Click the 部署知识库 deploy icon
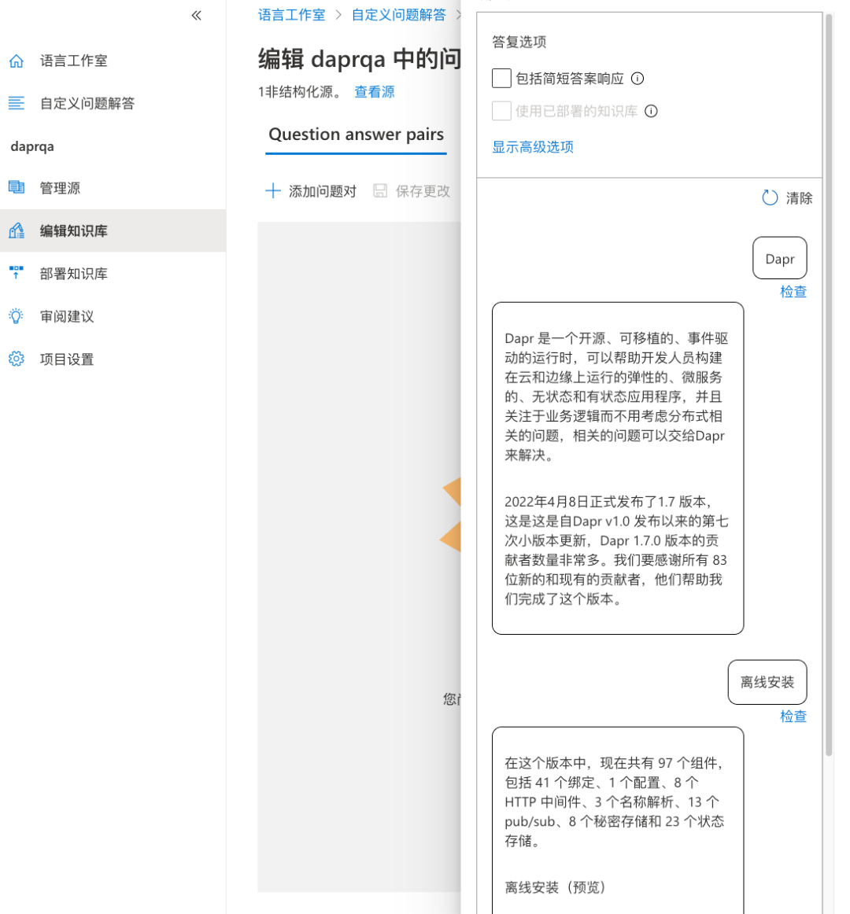 pyautogui.click(x=17, y=273)
